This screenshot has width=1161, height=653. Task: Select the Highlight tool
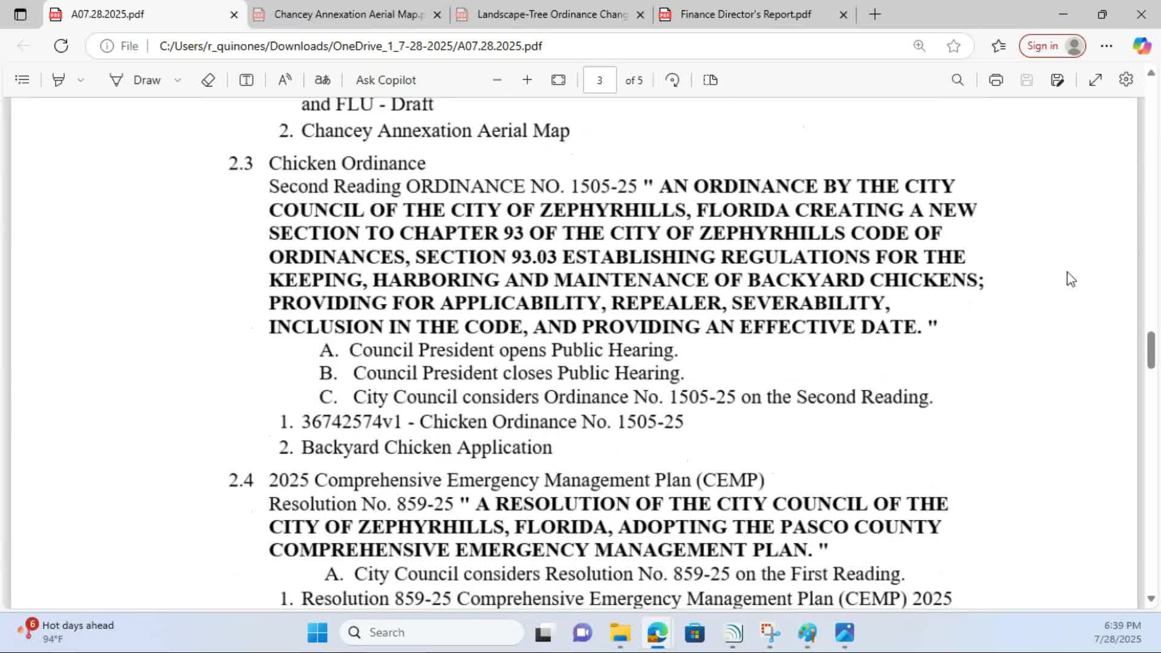[x=59, y=80]
